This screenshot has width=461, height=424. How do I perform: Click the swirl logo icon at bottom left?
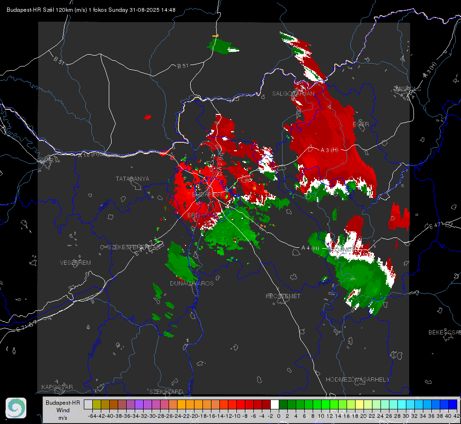coord(16,408)
